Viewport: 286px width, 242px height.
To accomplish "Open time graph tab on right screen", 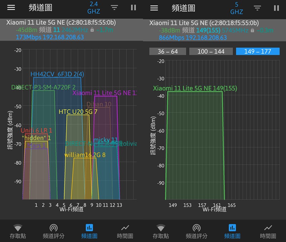I will pyautogui.click(x=268, y=231).
